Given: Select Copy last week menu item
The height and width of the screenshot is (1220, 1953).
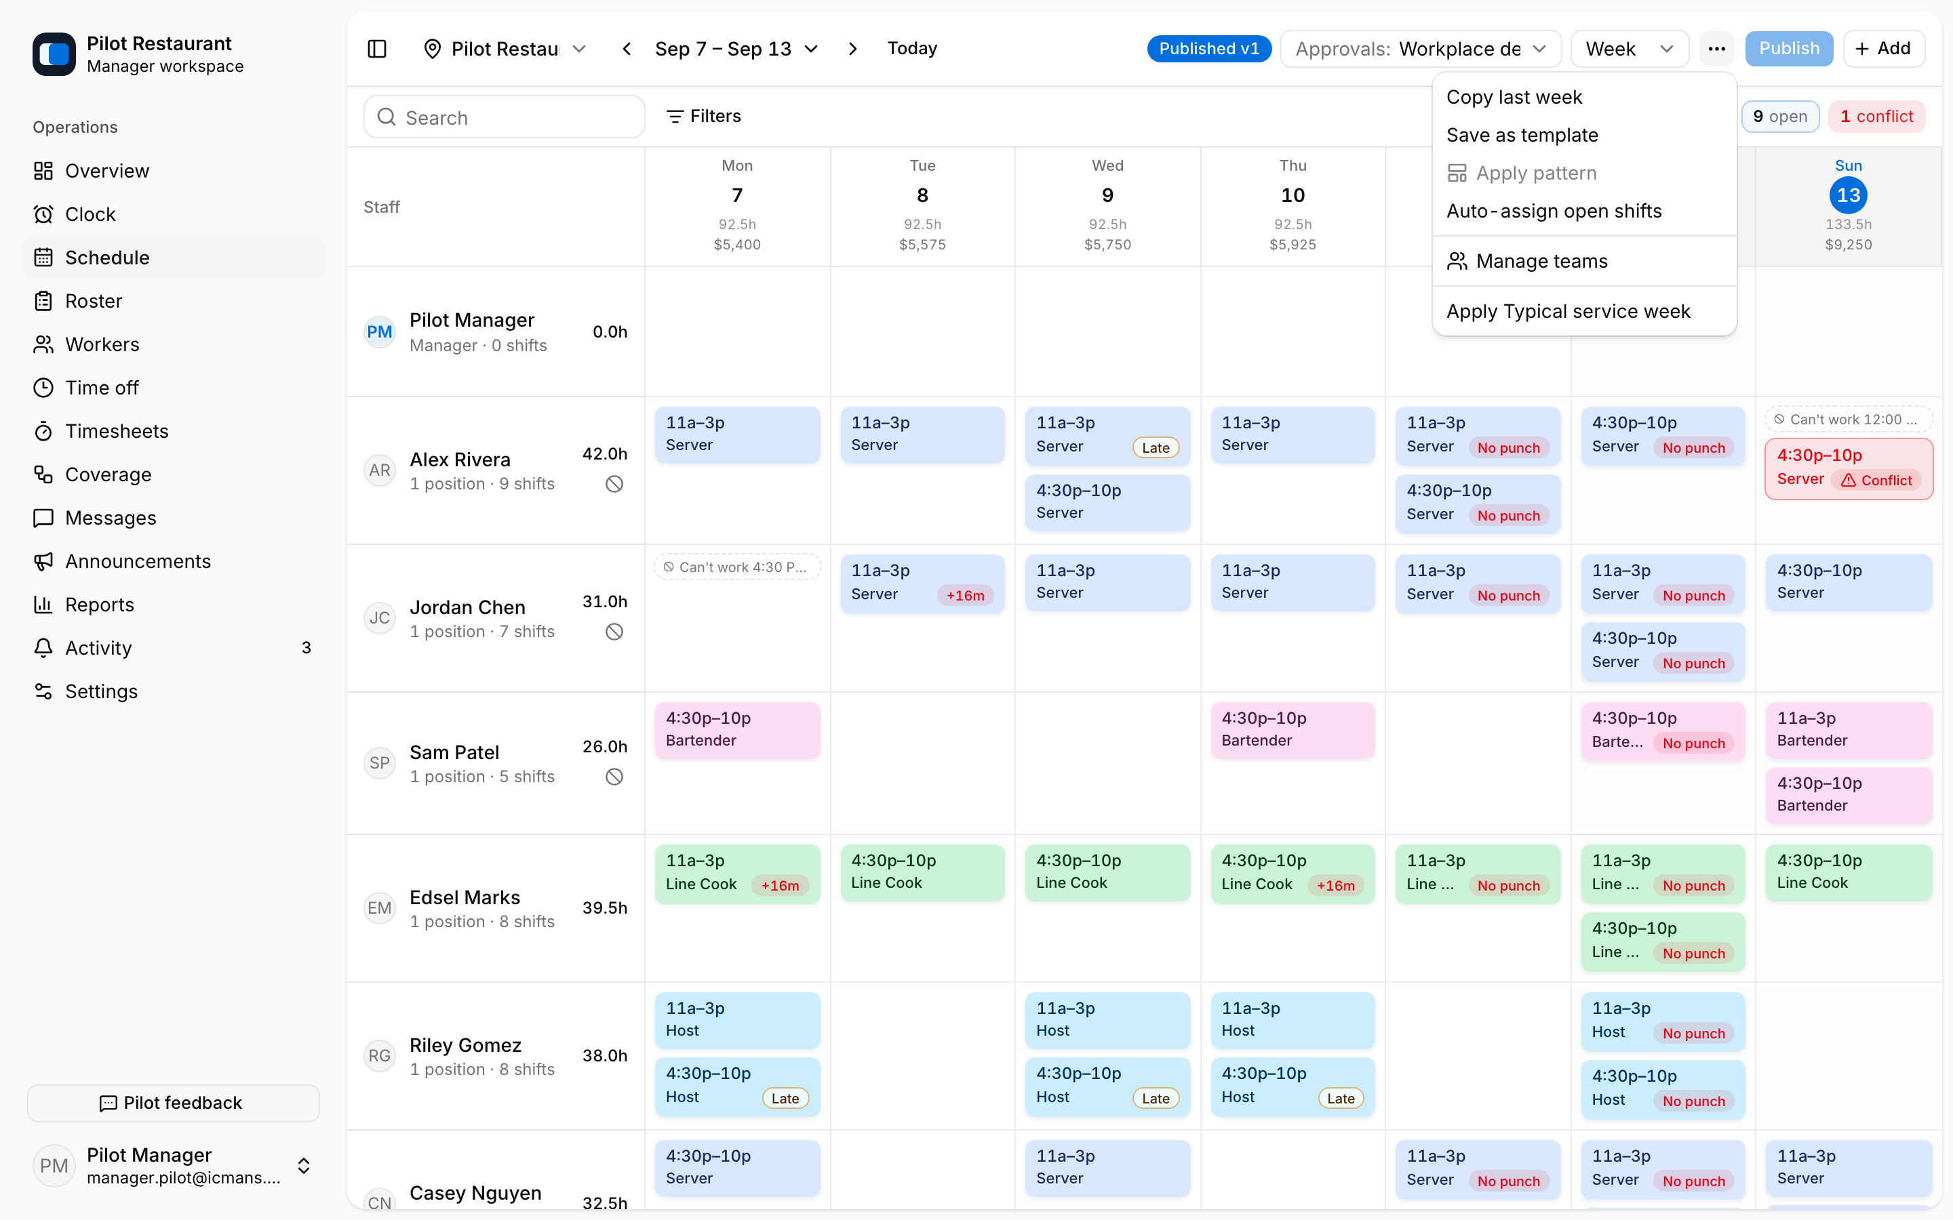Looking at the screenshot, I should 1583,97.
